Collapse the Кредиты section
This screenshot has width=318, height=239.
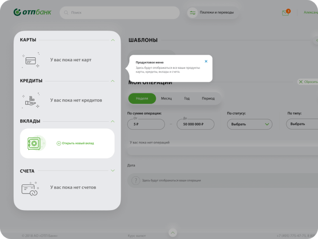tap(113, 81)
